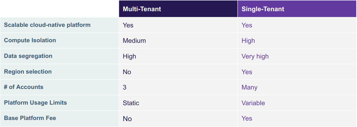Click Single-Tenant Yes for Base Platform Fee
Image resolution: width=357 pixels, height=127 pixels.
point(247,118)
